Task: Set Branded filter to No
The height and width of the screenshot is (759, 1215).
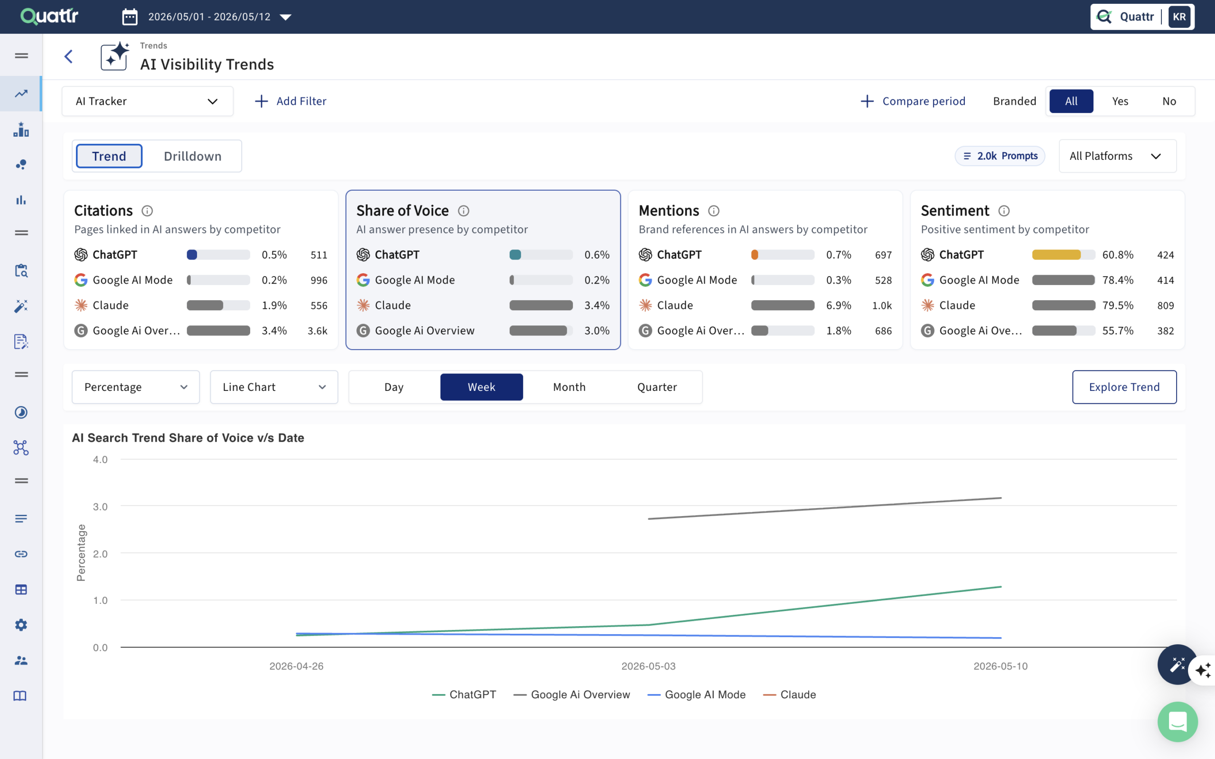Action: 1169,101
